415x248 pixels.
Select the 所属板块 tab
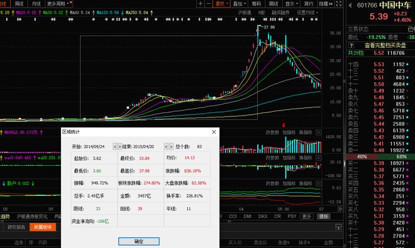pos(43,227)
